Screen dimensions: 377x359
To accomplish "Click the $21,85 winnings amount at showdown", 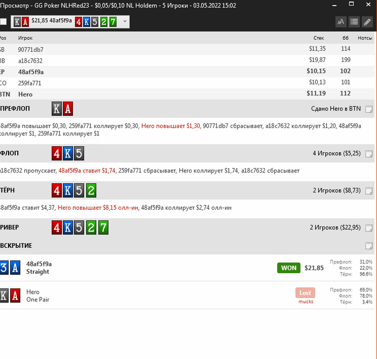I will [x=314, y=268].
